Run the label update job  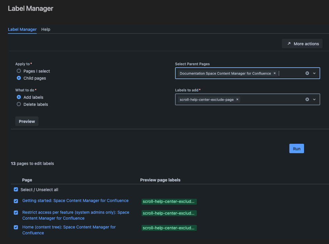coord(296,148)
